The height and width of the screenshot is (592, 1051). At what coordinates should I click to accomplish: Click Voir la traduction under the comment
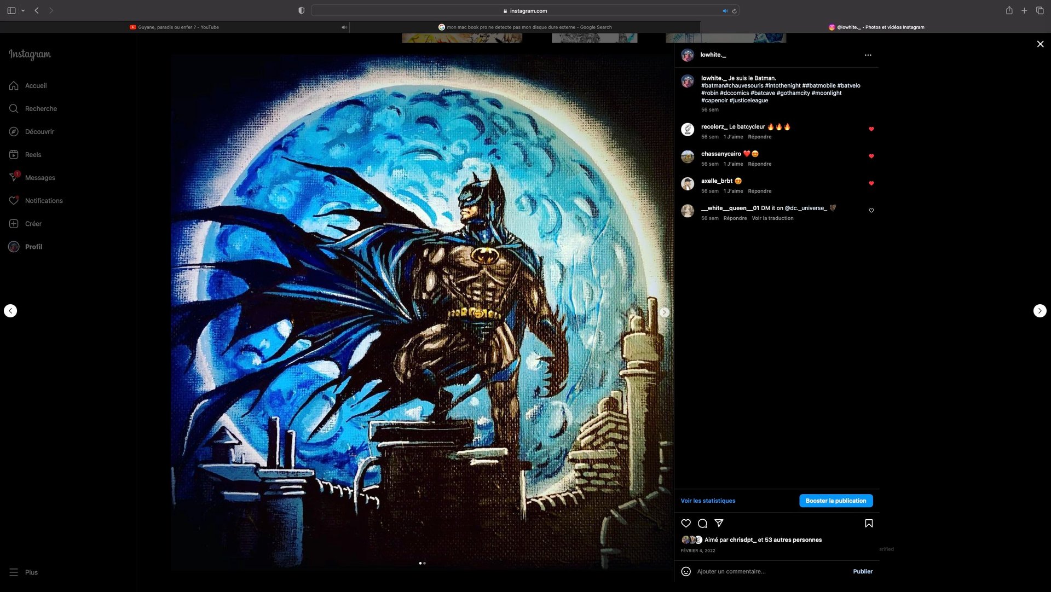point(772,218)
